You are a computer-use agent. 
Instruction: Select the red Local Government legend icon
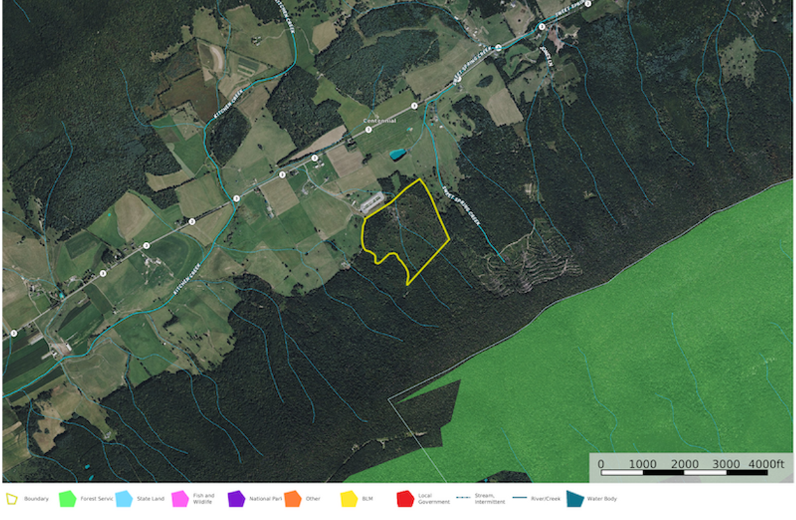click(x=405, y=499)
